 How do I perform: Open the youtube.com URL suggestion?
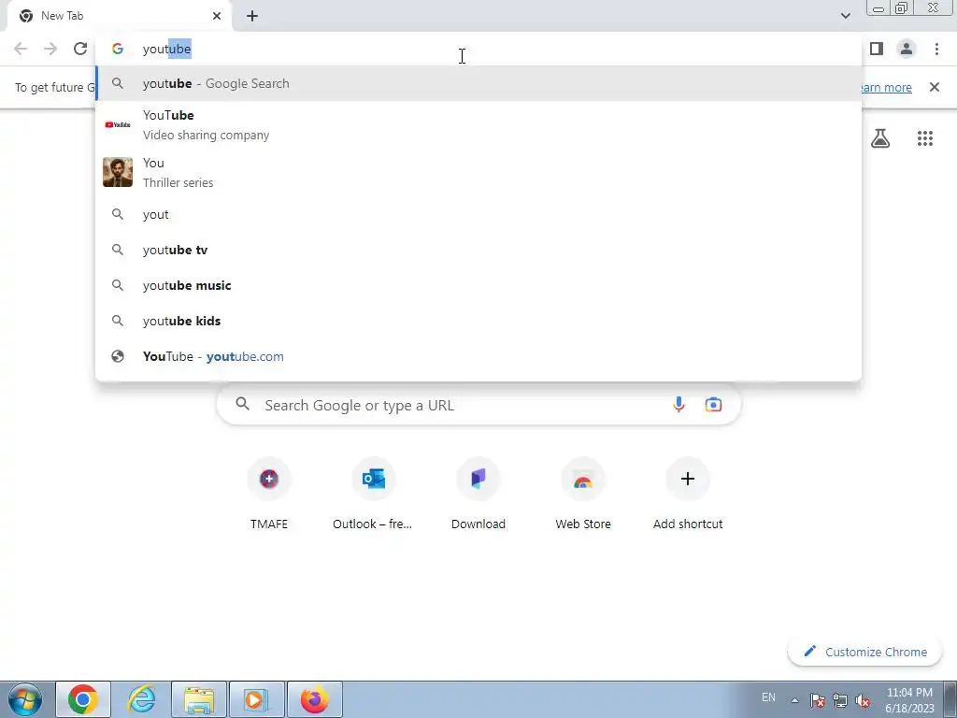click(x=478, y=356)
